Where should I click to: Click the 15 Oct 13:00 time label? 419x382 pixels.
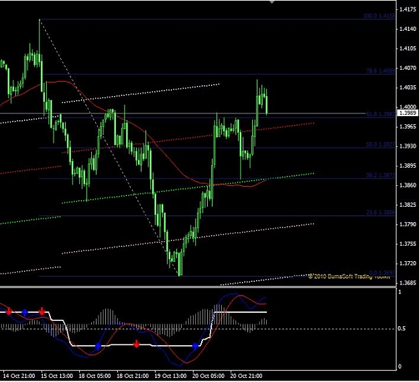[57, 376]
